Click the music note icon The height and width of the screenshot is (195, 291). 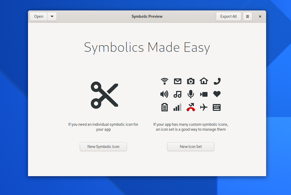(x=177, y=94)
